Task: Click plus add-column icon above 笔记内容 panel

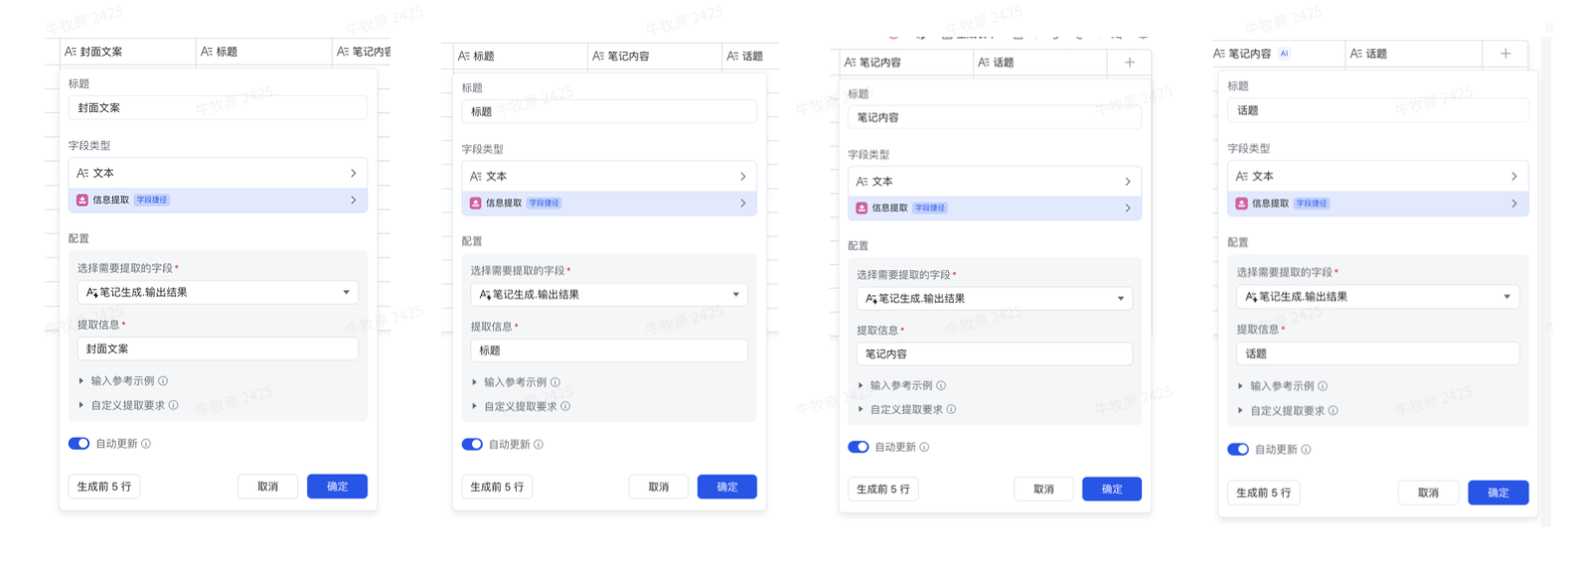Action: (1130, 63)
